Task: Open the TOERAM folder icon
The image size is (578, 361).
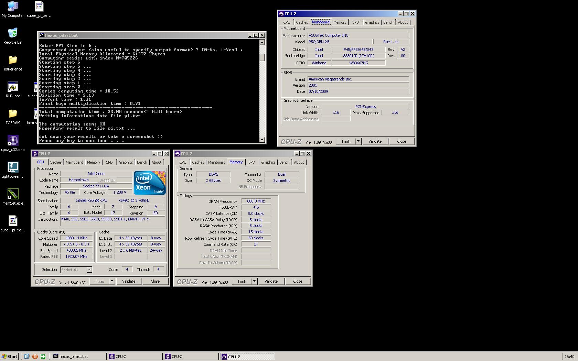Action: point(13,117)
